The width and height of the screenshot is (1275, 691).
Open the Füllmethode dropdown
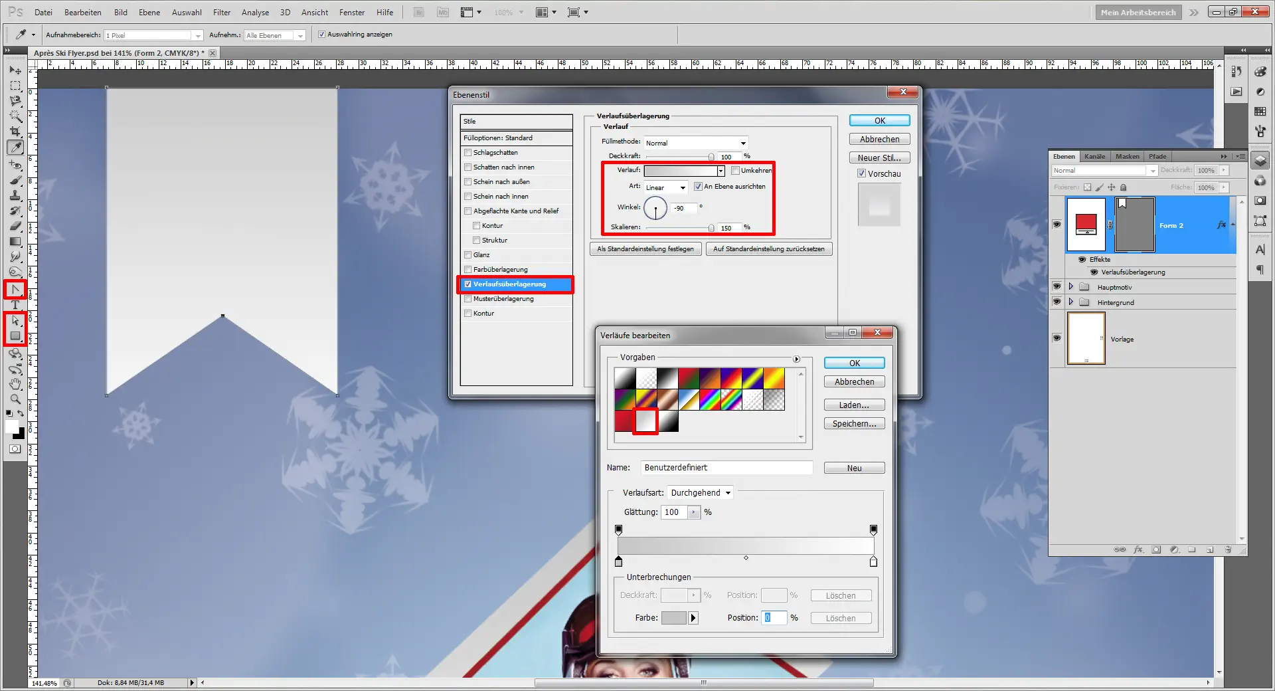tap(696, 143)
